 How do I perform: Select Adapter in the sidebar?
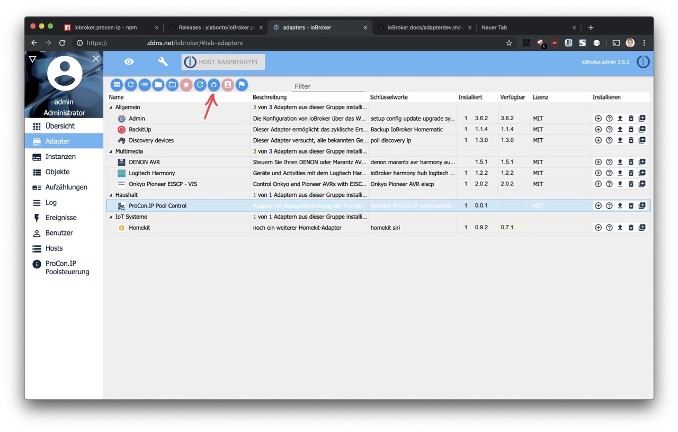point(64,141)
